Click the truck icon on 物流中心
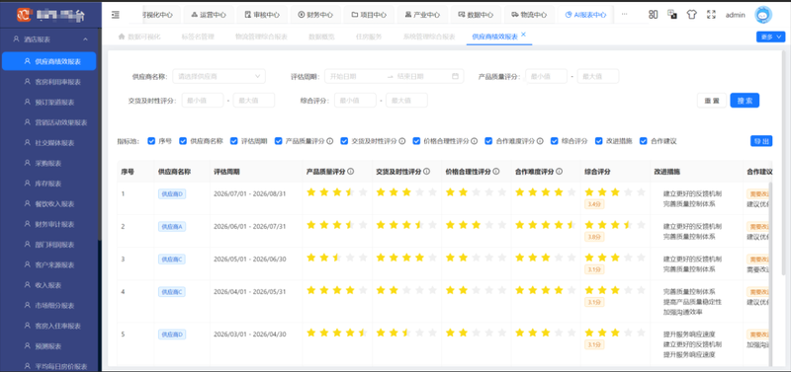 coord(515,15)
